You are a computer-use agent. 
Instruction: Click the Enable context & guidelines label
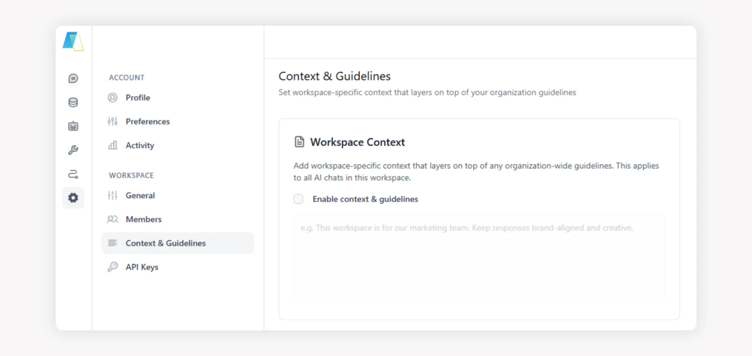pos(365,199)
